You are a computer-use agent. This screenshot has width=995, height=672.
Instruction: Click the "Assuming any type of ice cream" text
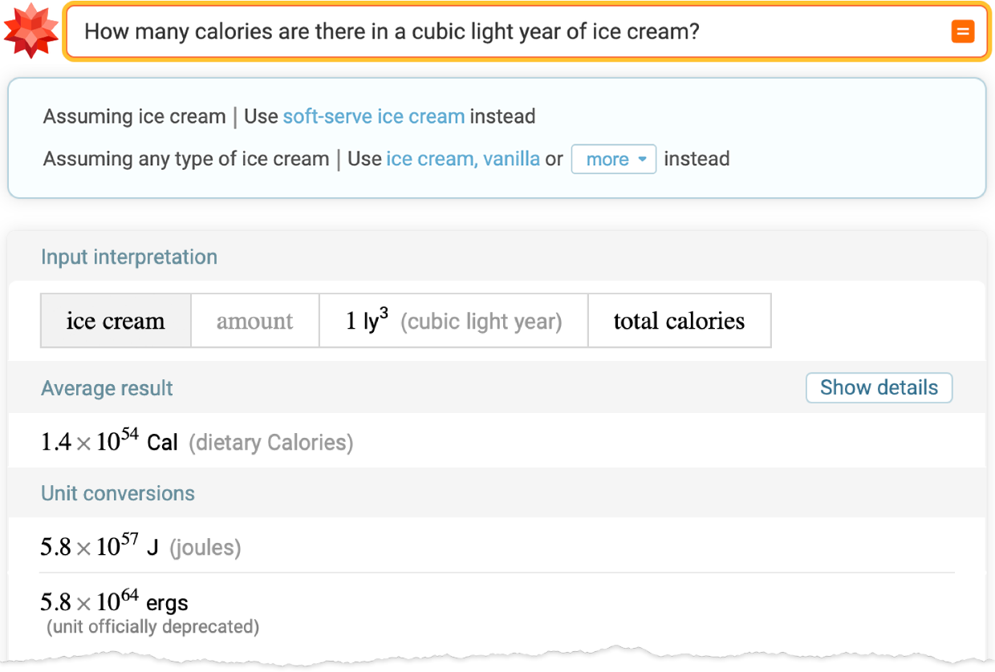click(x=185, y=159)
